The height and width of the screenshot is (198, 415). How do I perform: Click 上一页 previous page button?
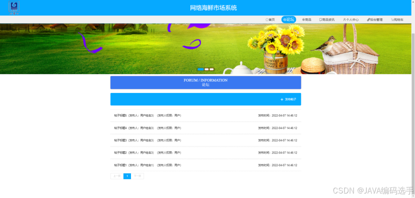117,176
